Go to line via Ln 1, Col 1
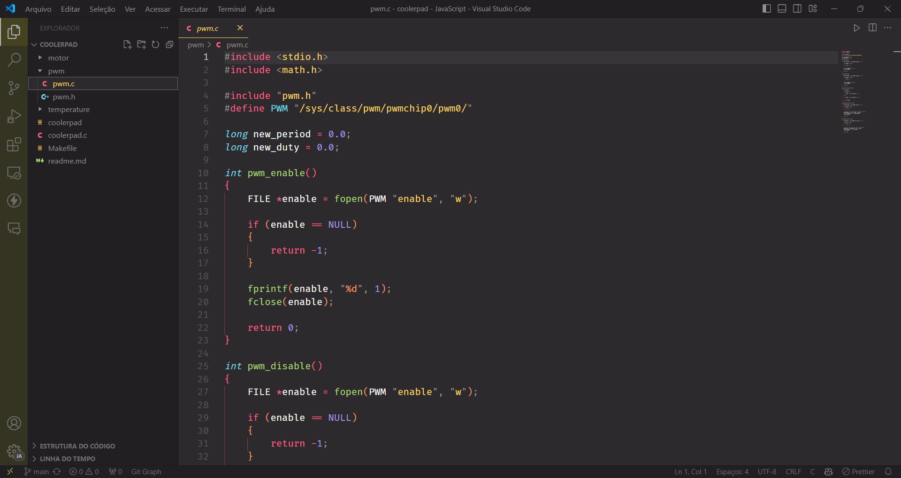The image size is (901, 478). pos(690,471)
